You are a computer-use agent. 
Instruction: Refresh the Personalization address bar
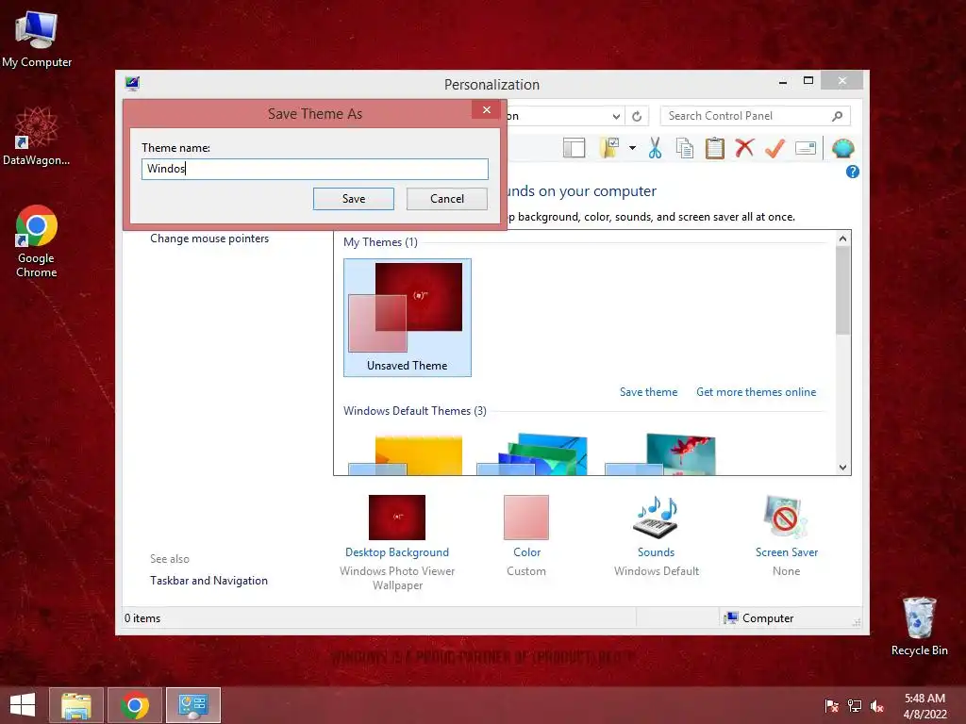click(637, 116)
